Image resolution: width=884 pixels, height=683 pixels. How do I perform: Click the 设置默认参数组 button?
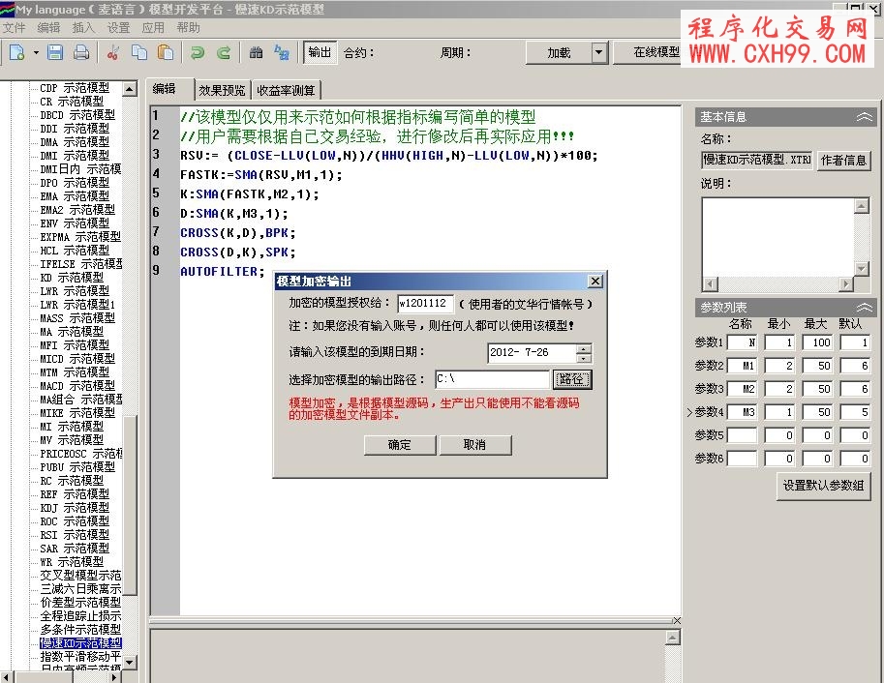(x=824, y=486)
